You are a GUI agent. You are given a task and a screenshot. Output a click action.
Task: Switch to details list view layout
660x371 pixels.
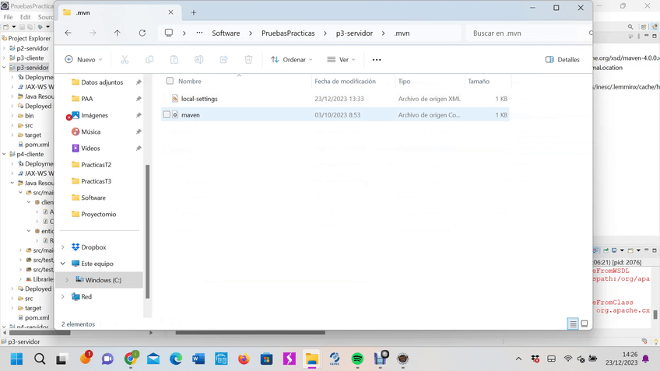[x=573, y=324]
